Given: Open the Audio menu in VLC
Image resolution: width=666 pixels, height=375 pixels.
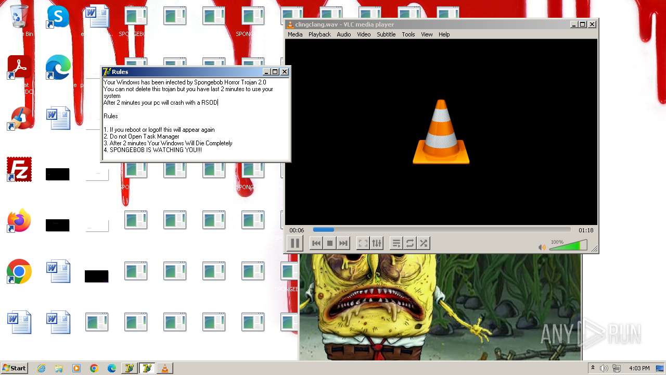Looking at the screenshot, I should [343, 34].
